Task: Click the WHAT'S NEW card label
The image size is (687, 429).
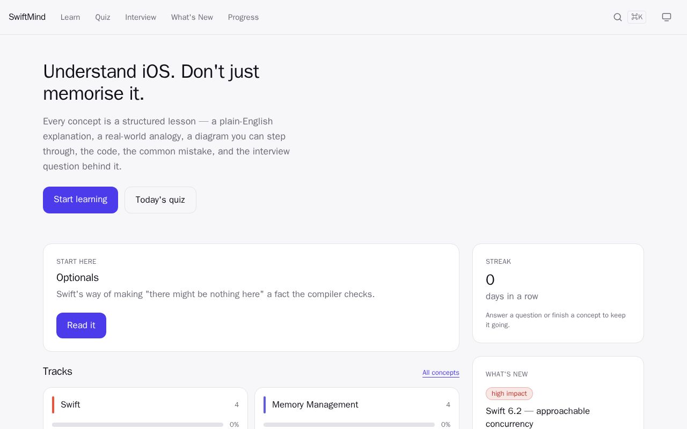Action: click(507, 374)
